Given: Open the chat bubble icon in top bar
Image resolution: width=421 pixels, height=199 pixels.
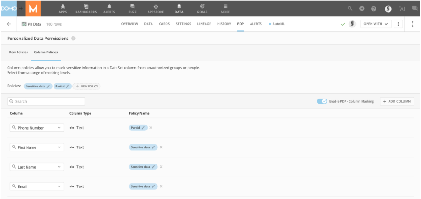Looking at the screenshot, I should pyautogui.click(x=415, y=9).
